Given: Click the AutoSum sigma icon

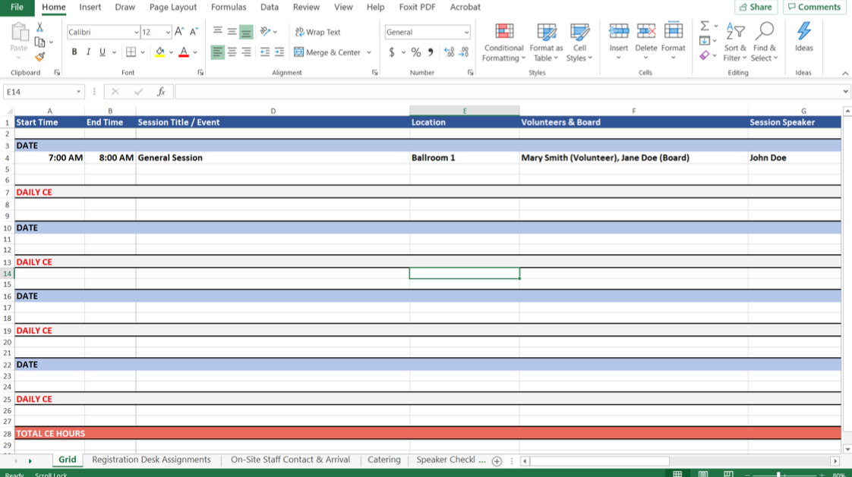Looking at the screenshot, I should pos(705,26).
